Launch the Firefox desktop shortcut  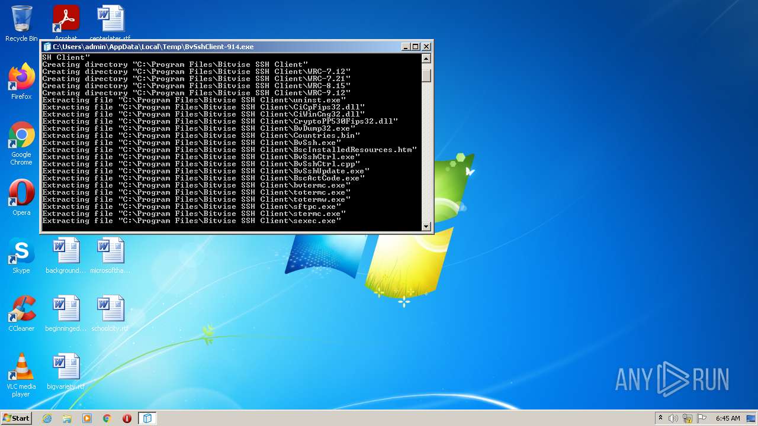21,81
